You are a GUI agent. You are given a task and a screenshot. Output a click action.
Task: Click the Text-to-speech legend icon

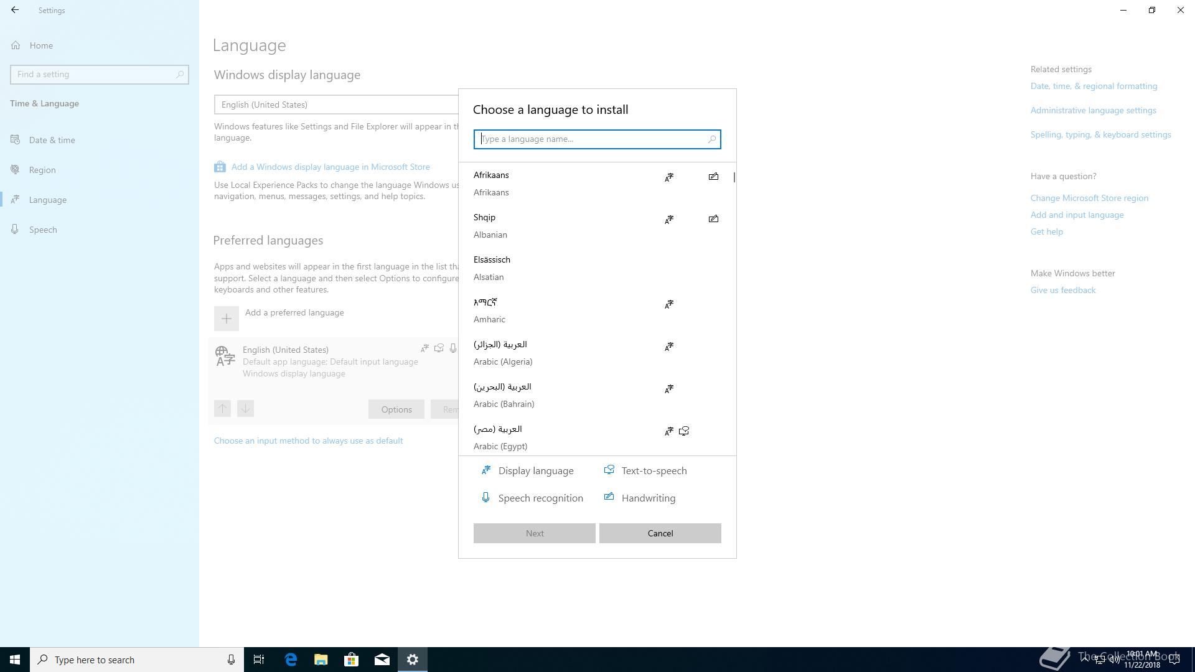[609, 470]
